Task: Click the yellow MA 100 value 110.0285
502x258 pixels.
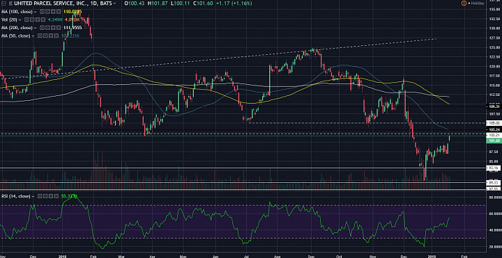Action: point(73,12)
